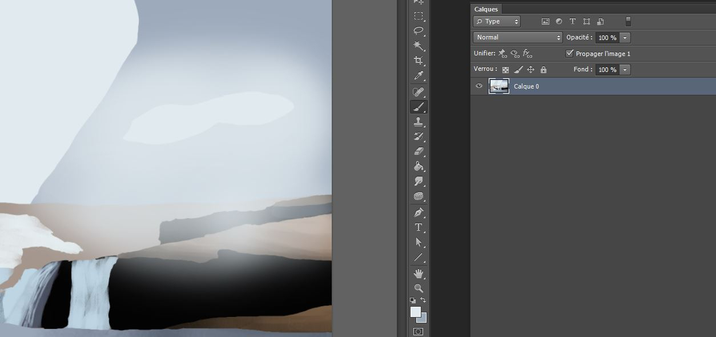The width and height of the screenshot is (716, 337).
Task: Choose the Pen tool
Action: click(x=419, y=212)
